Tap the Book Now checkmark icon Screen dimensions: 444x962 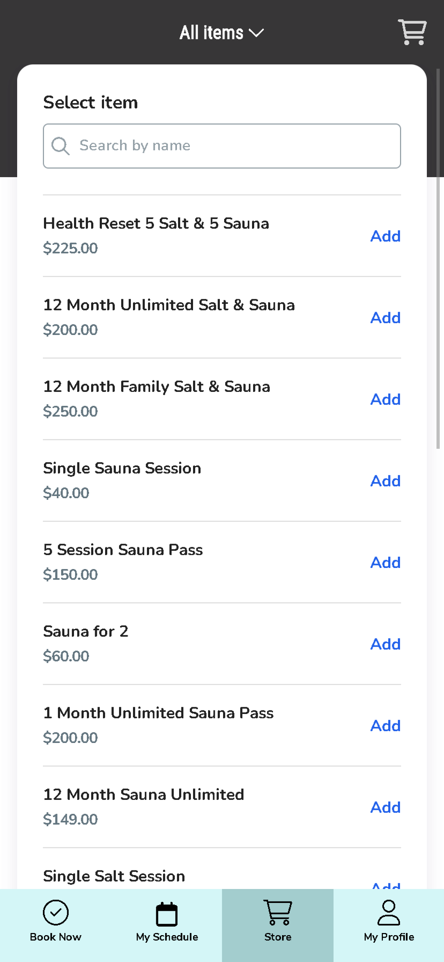pyautogui.click(x=56, y=912)
